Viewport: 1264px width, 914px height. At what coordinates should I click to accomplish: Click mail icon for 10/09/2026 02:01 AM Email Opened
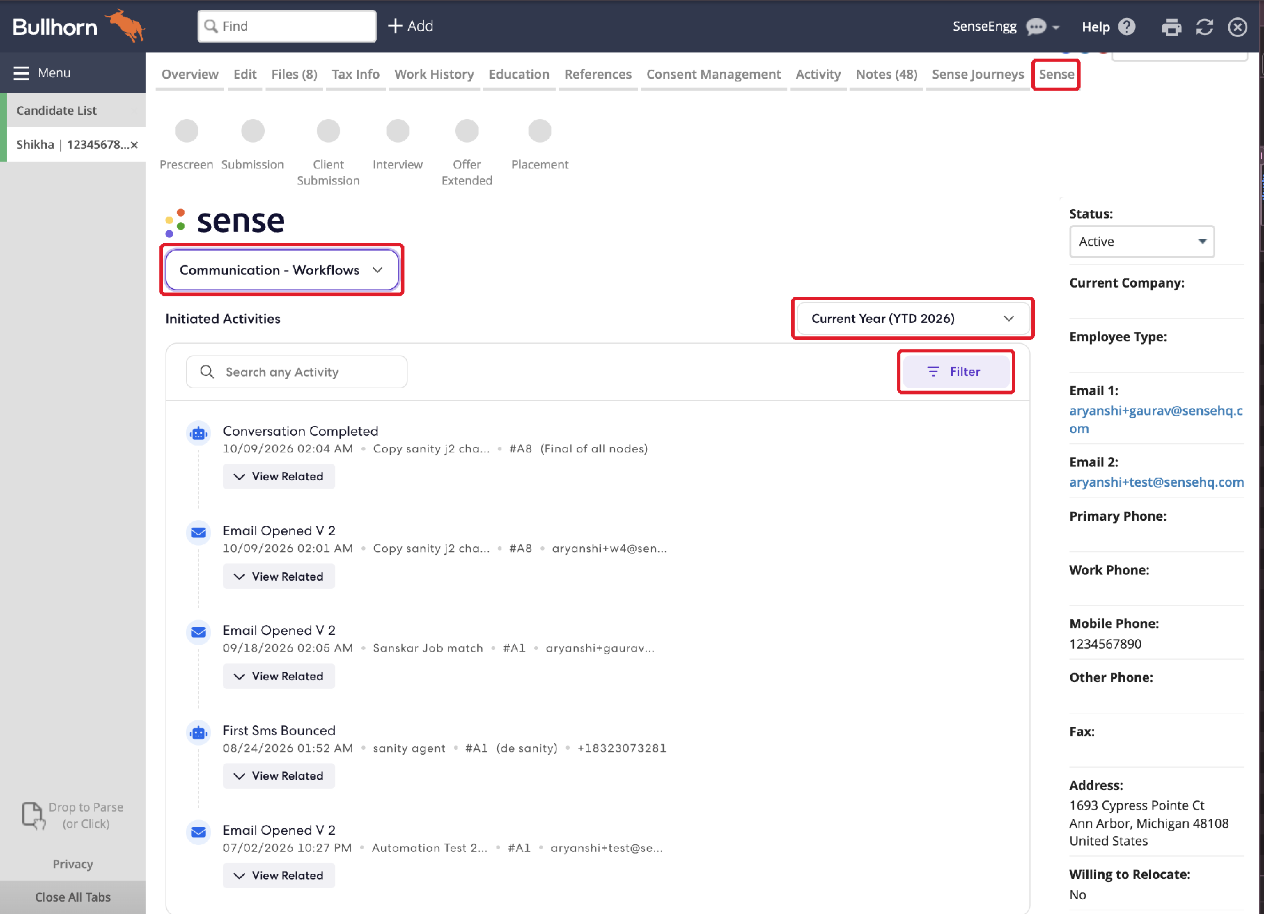tap(198, 533)
